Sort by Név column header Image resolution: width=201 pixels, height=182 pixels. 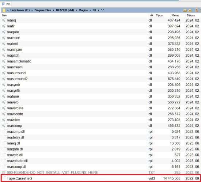pyautogui.click(x=4, y=15)
